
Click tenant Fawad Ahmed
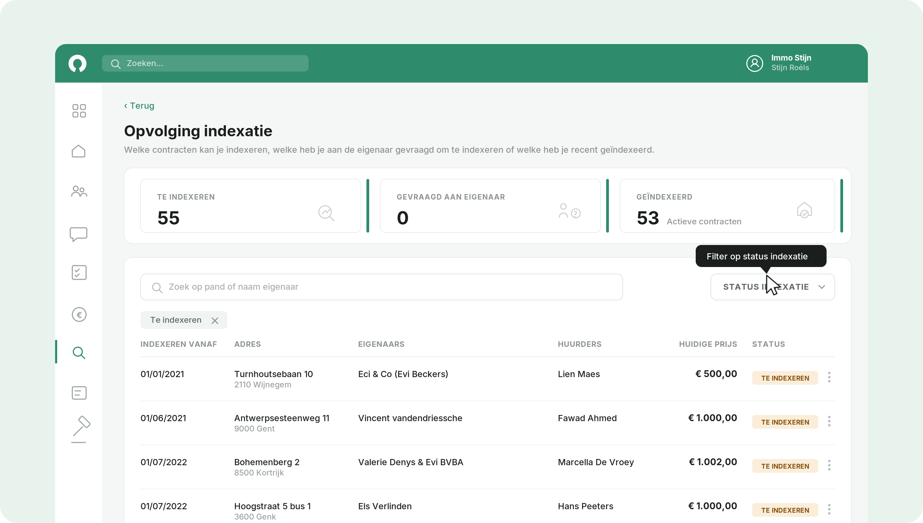pos(587,418)
